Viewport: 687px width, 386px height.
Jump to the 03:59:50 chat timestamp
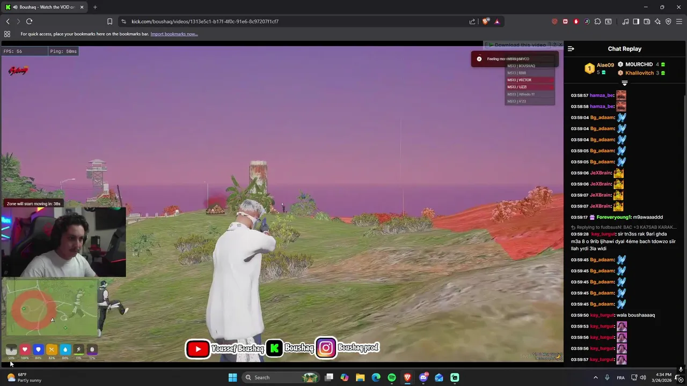580,315
